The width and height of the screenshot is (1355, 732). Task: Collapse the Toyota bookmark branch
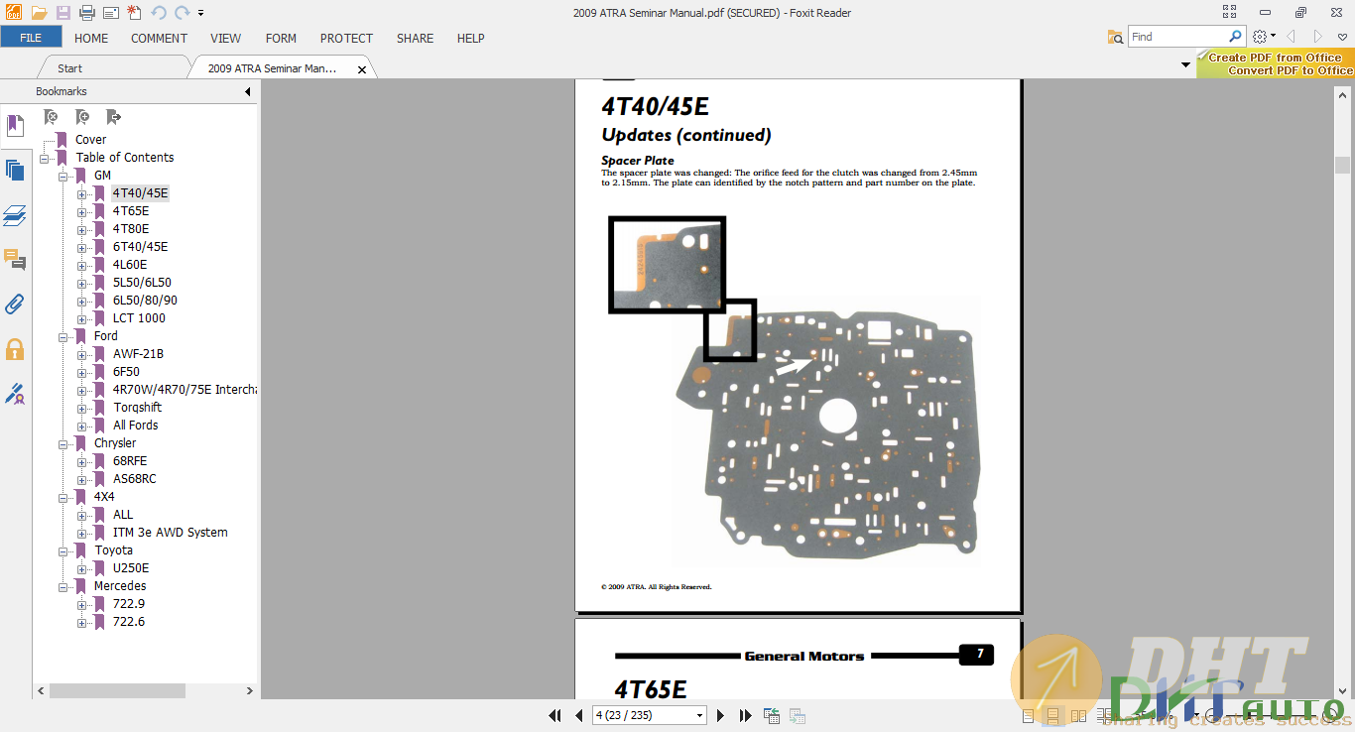point(62,550)
